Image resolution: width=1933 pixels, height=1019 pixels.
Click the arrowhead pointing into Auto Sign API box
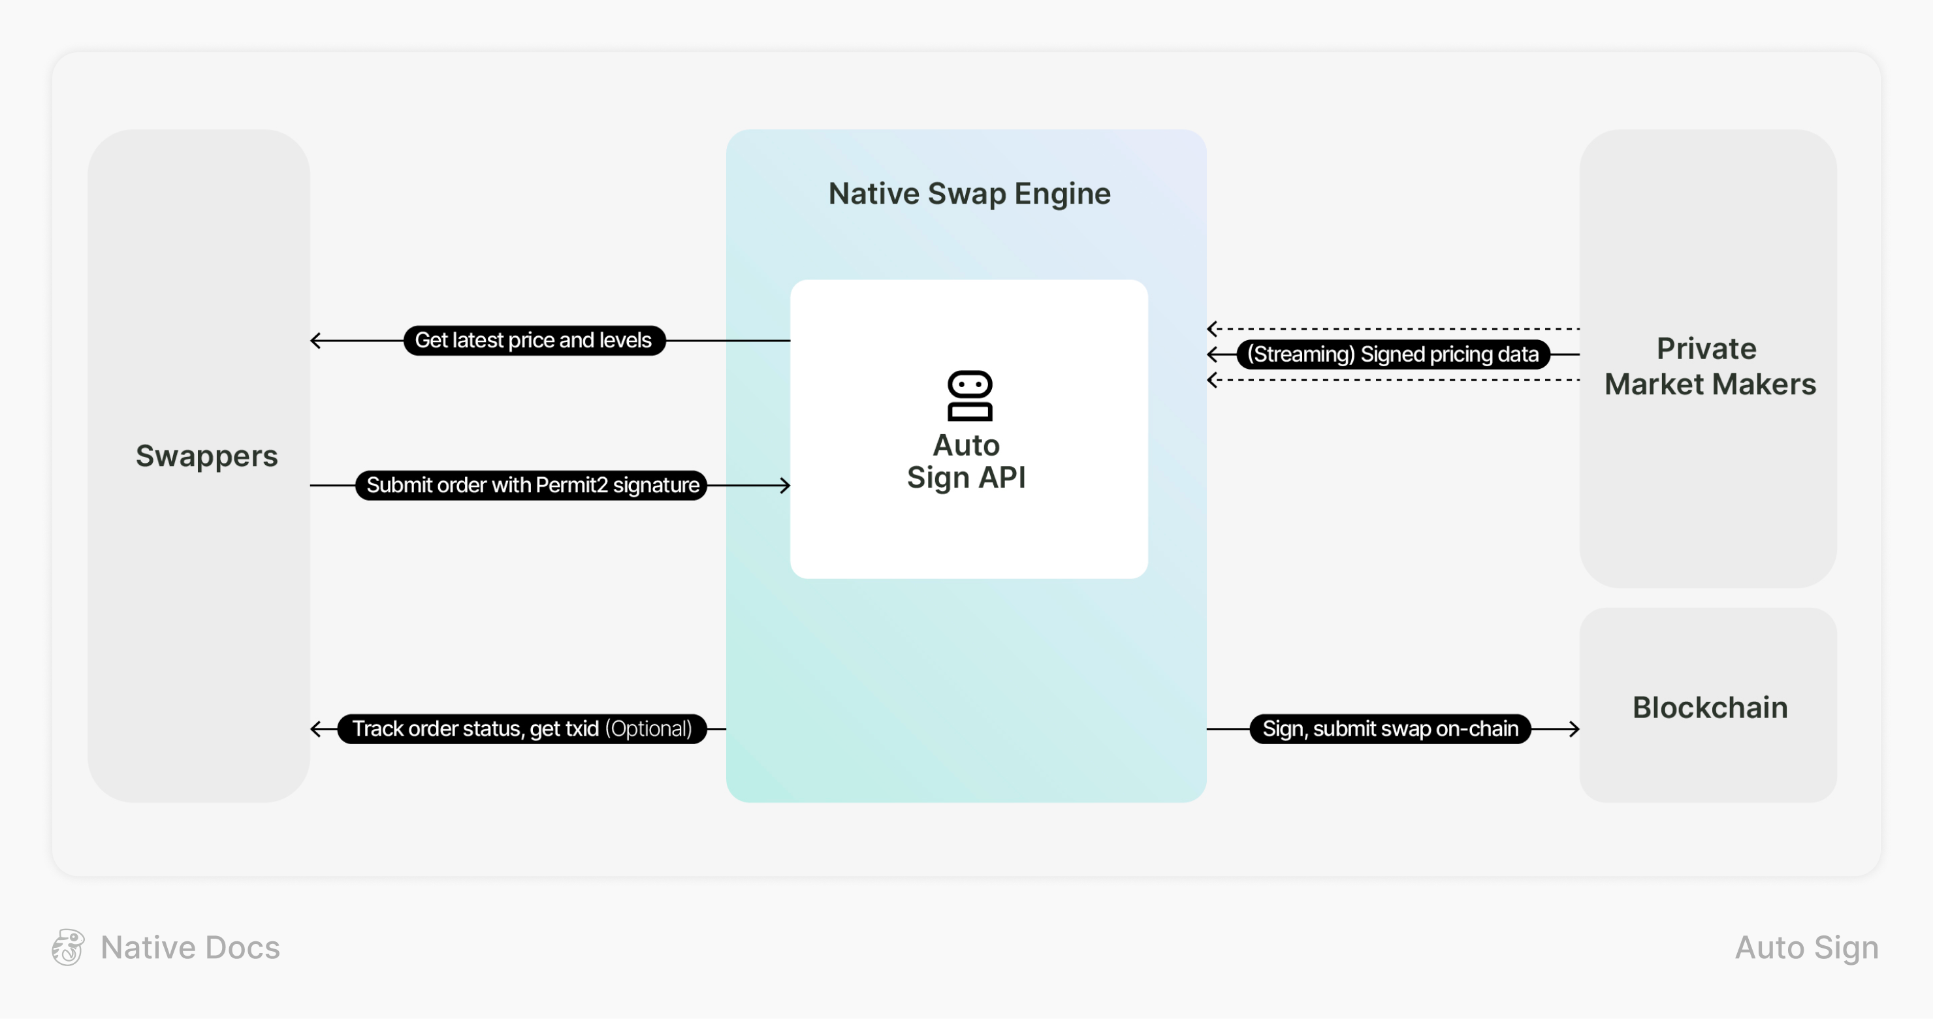[x=785, y=486]
